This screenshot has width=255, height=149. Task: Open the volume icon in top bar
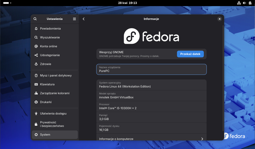pyautogui.click(x=244, y=3)
